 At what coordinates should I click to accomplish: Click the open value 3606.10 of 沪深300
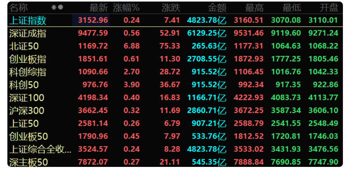323,111
